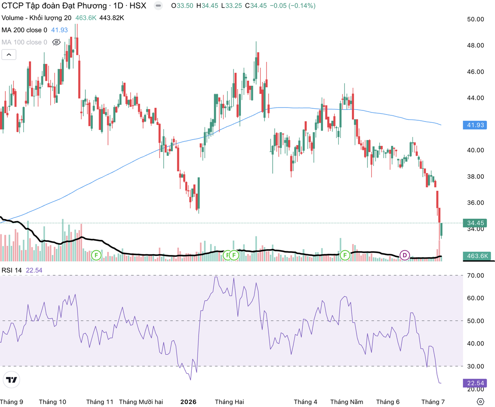Click the gray market status icon beside HSX
Image resolution: width=495 pixels, height=407 pixels.
(158, 6)
